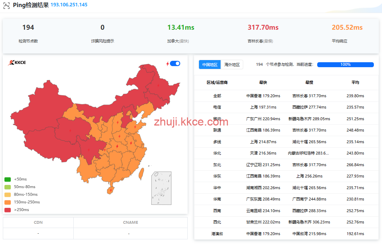The image size is (382, 245).
Task: Click the South China Sea inset map
Action: 161,188
